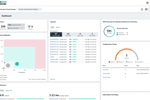The width and height of the screenshot is (150, 100).
Task: Open View All in Capacity card
Action: (x=52, y=79)
